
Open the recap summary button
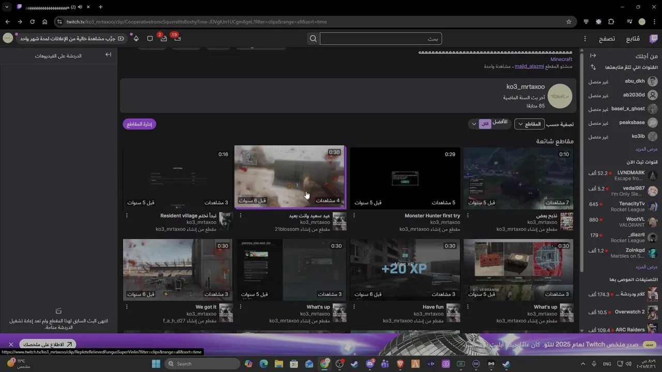click(x=48, y=344)
